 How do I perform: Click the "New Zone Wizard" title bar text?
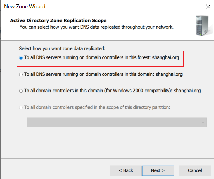(25, 7)
